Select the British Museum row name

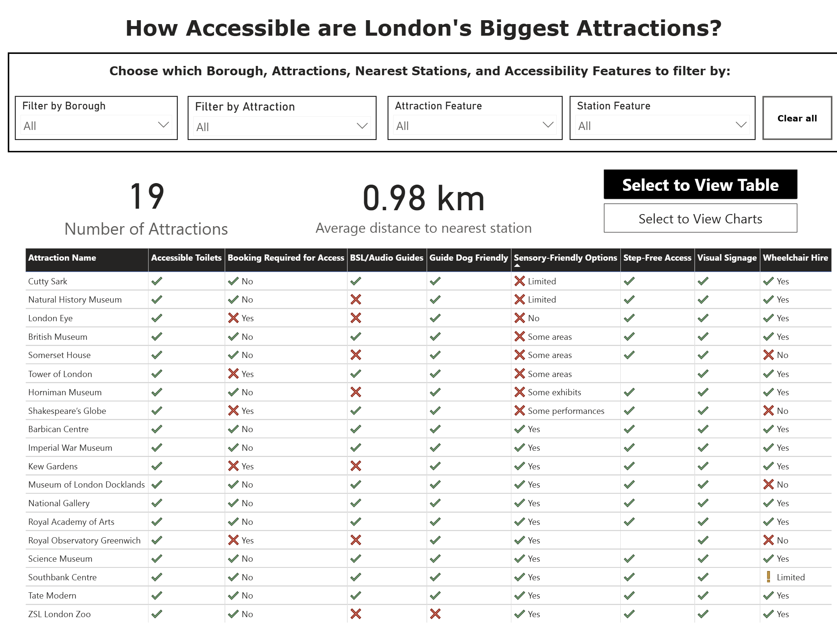point(58,337)
